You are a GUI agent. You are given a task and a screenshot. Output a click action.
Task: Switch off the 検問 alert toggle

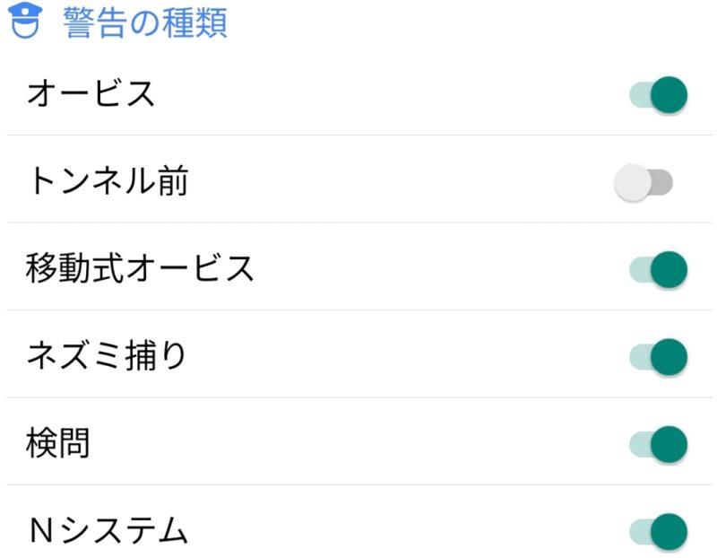(x=659, y=443)
